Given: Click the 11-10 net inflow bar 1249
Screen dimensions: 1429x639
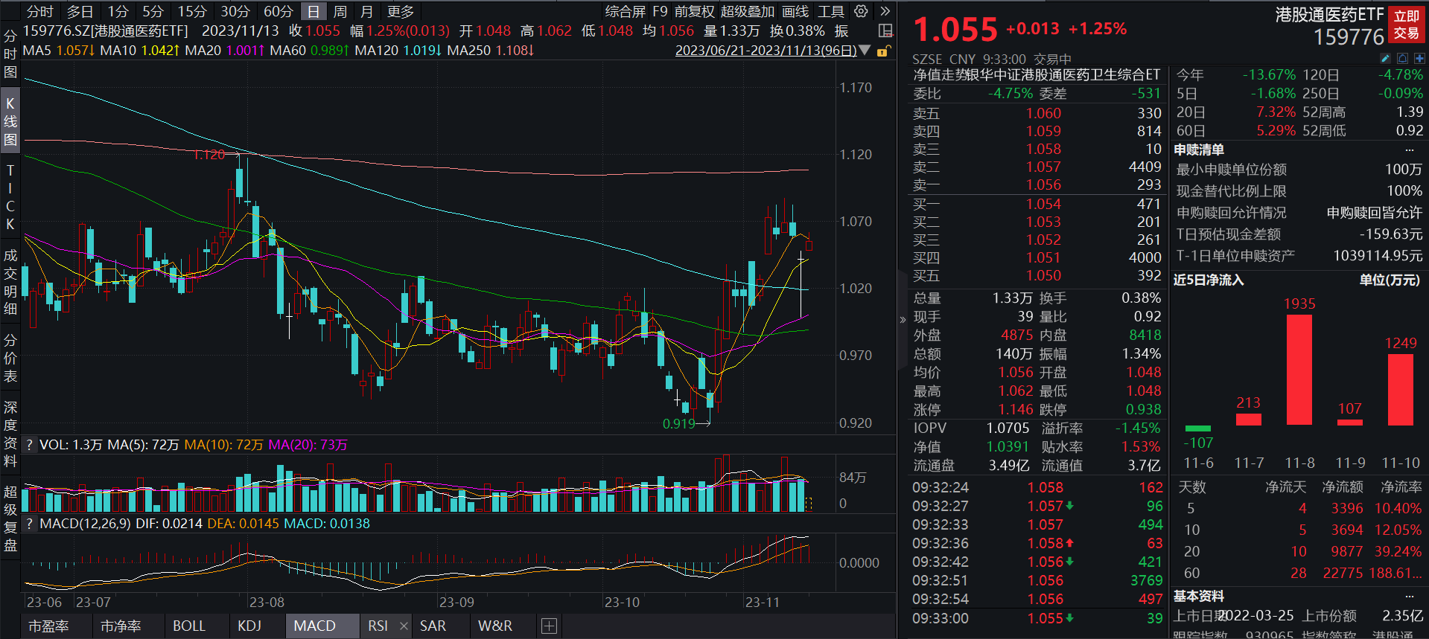Looking at the screenshot, I should click(x=1401, y=389).
